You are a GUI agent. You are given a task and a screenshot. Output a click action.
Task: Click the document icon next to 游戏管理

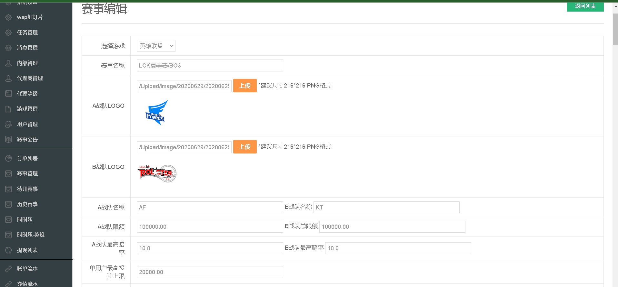coord(8,109)
